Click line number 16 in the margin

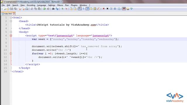pos(5,71)
